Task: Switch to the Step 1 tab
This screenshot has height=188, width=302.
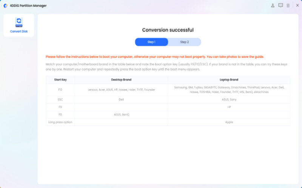Action: tap(151, 42)
